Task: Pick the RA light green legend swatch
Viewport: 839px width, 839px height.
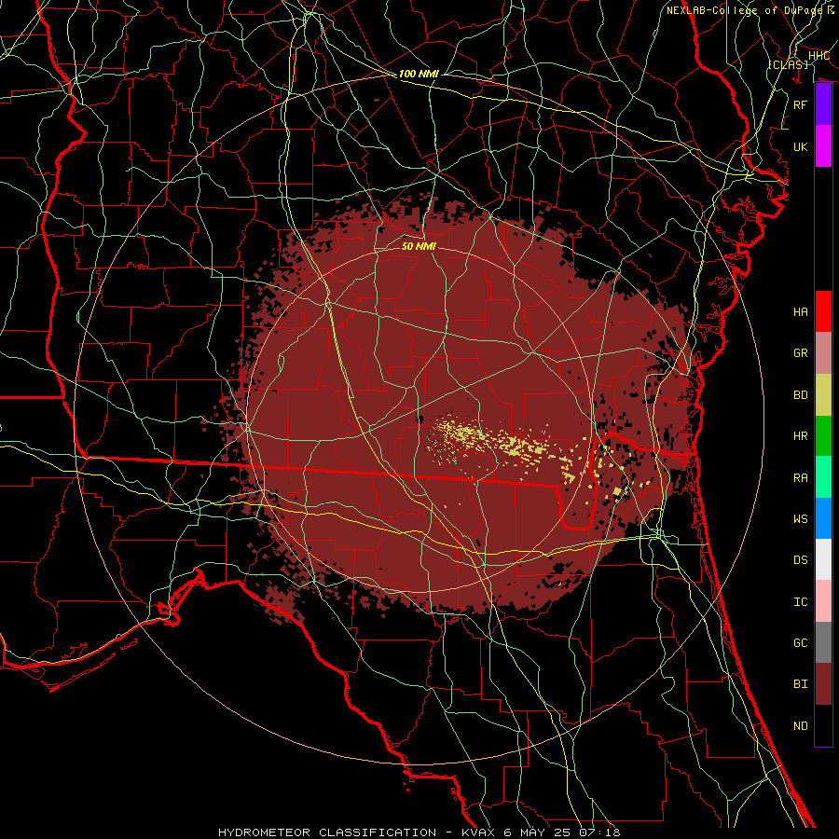Action: pyautogui.click(x=823, y=477)
